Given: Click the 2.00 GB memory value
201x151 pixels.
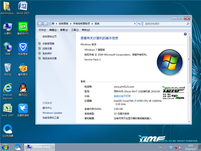Looking at the screenshot, I should click(118, 109).
